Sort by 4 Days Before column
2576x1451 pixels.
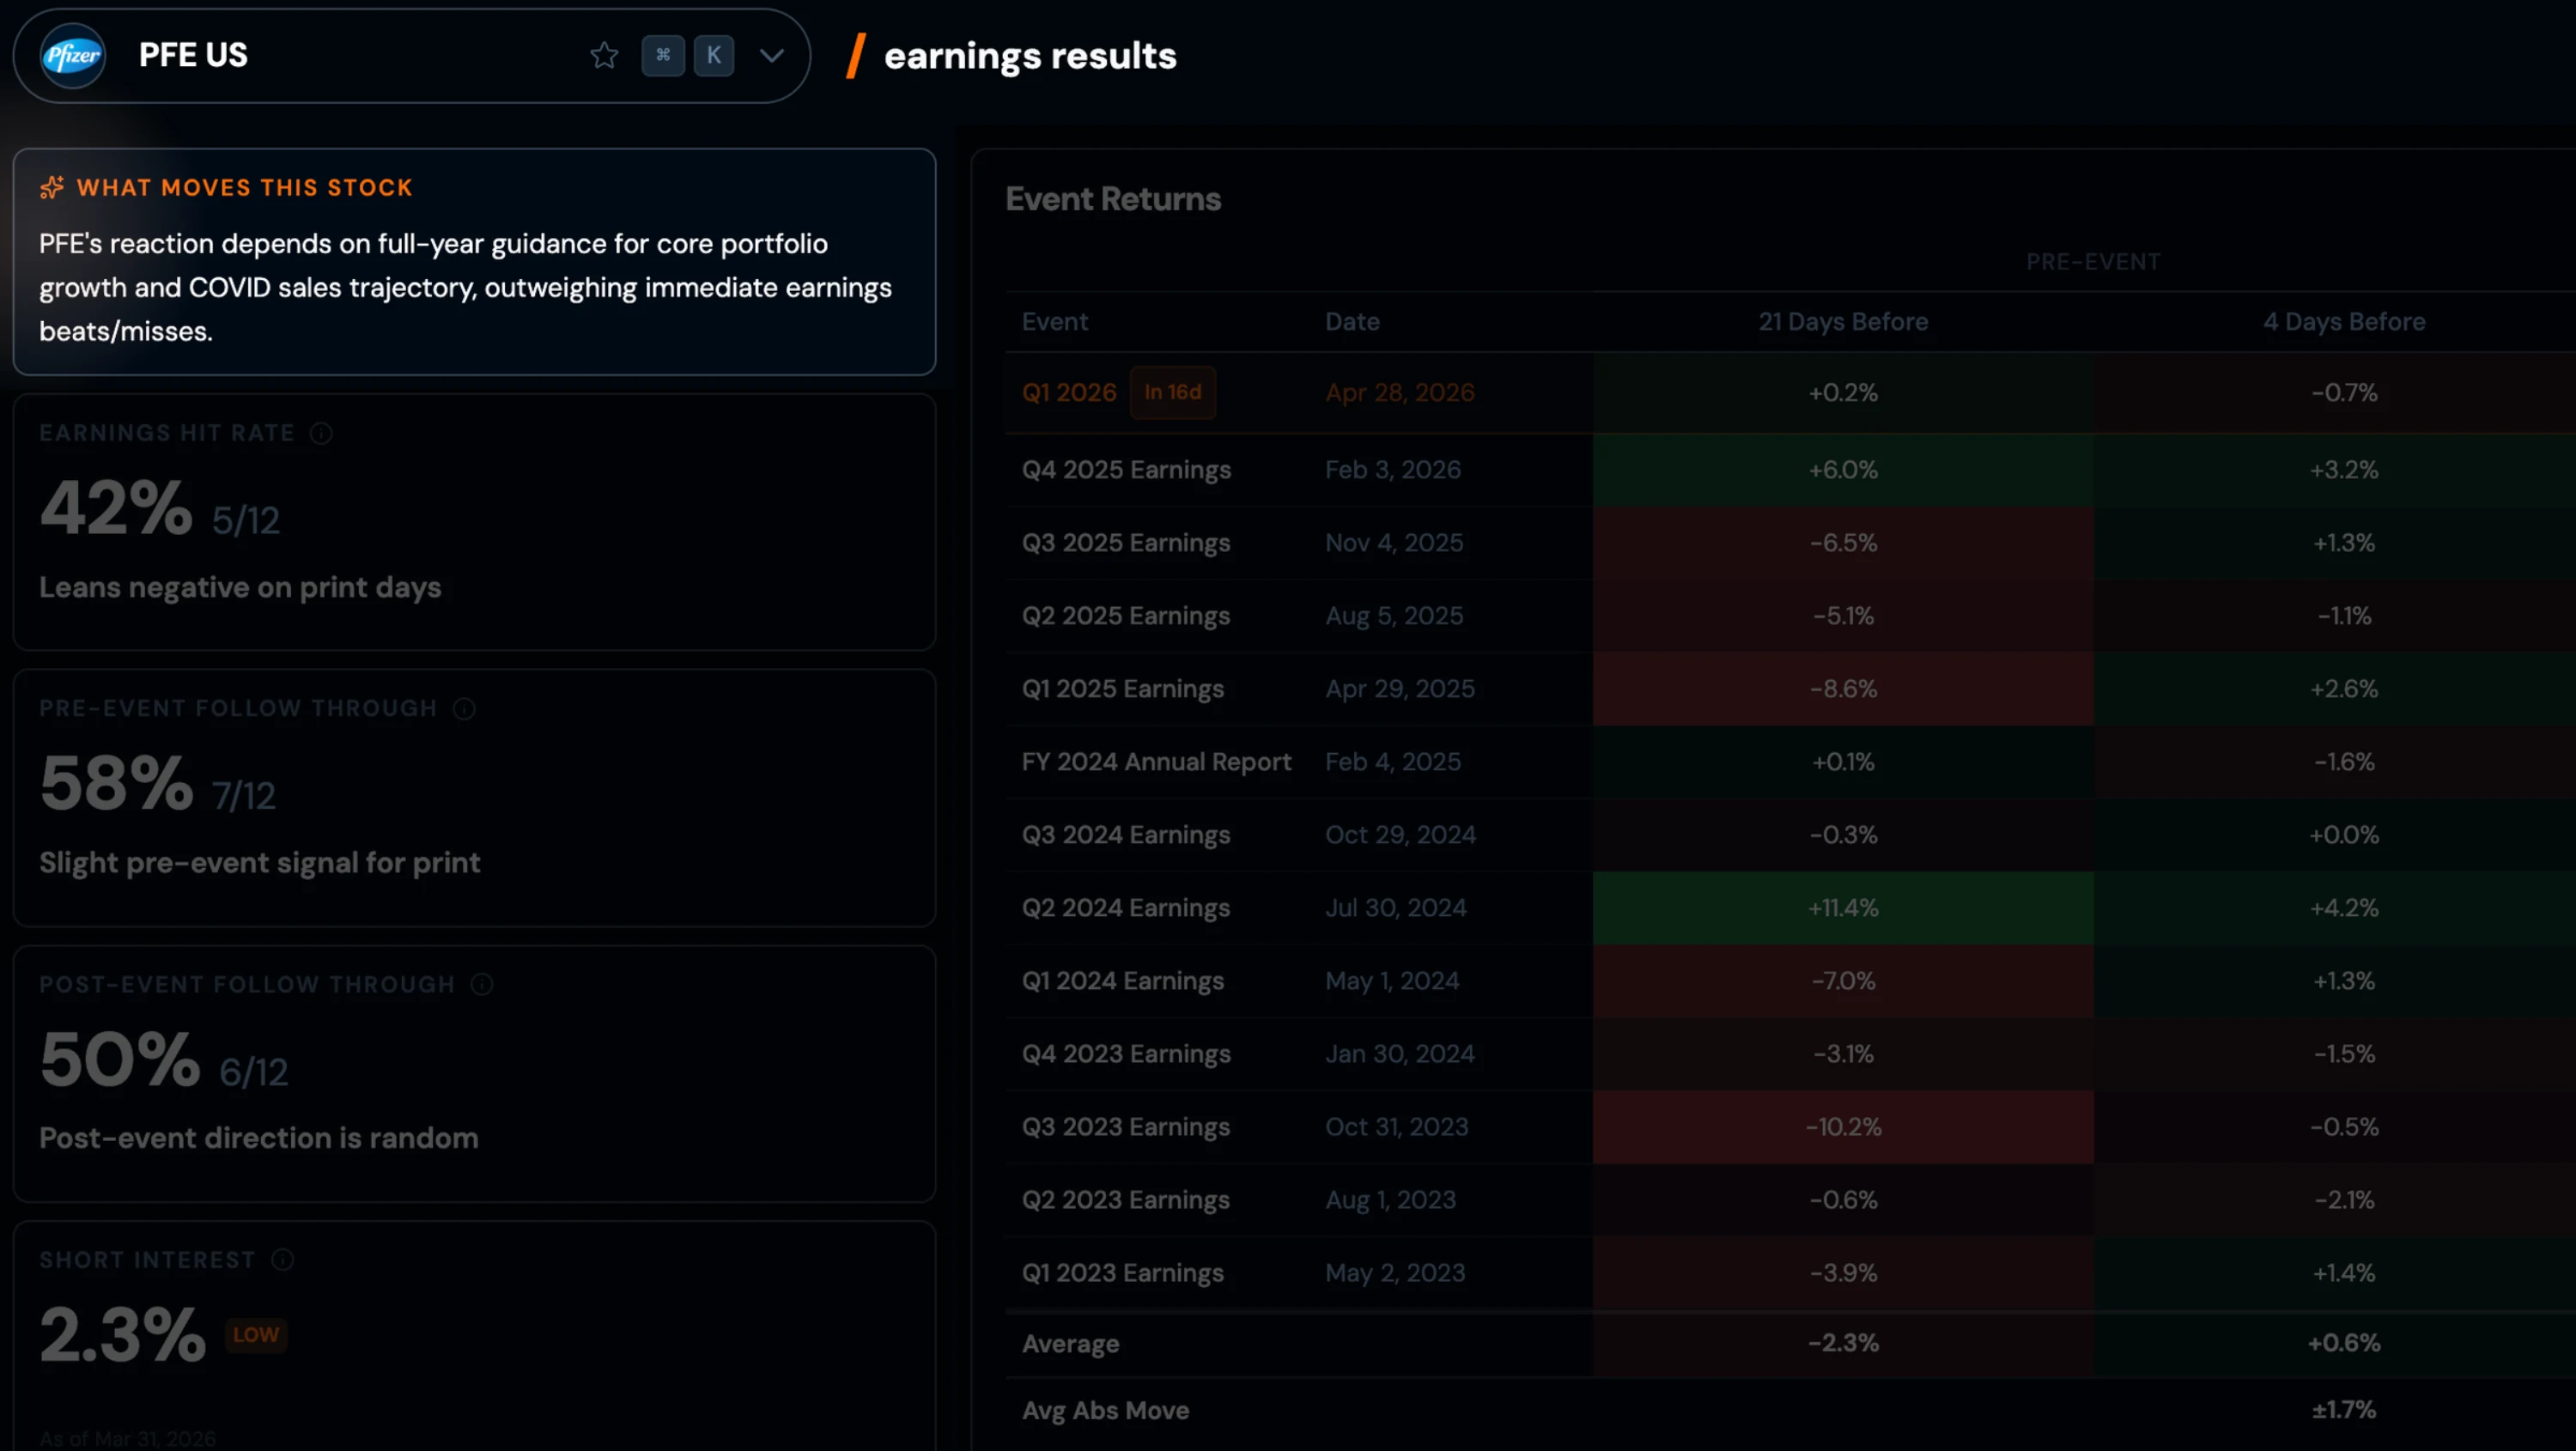2343,322
